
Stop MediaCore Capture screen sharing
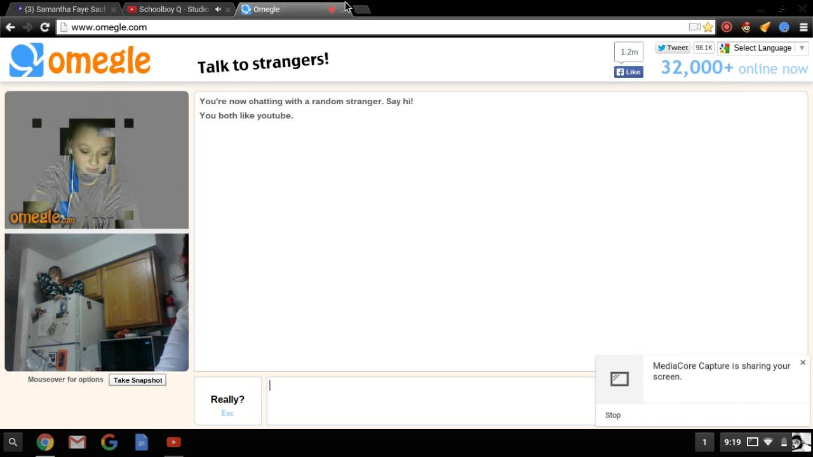coord(613,415)
